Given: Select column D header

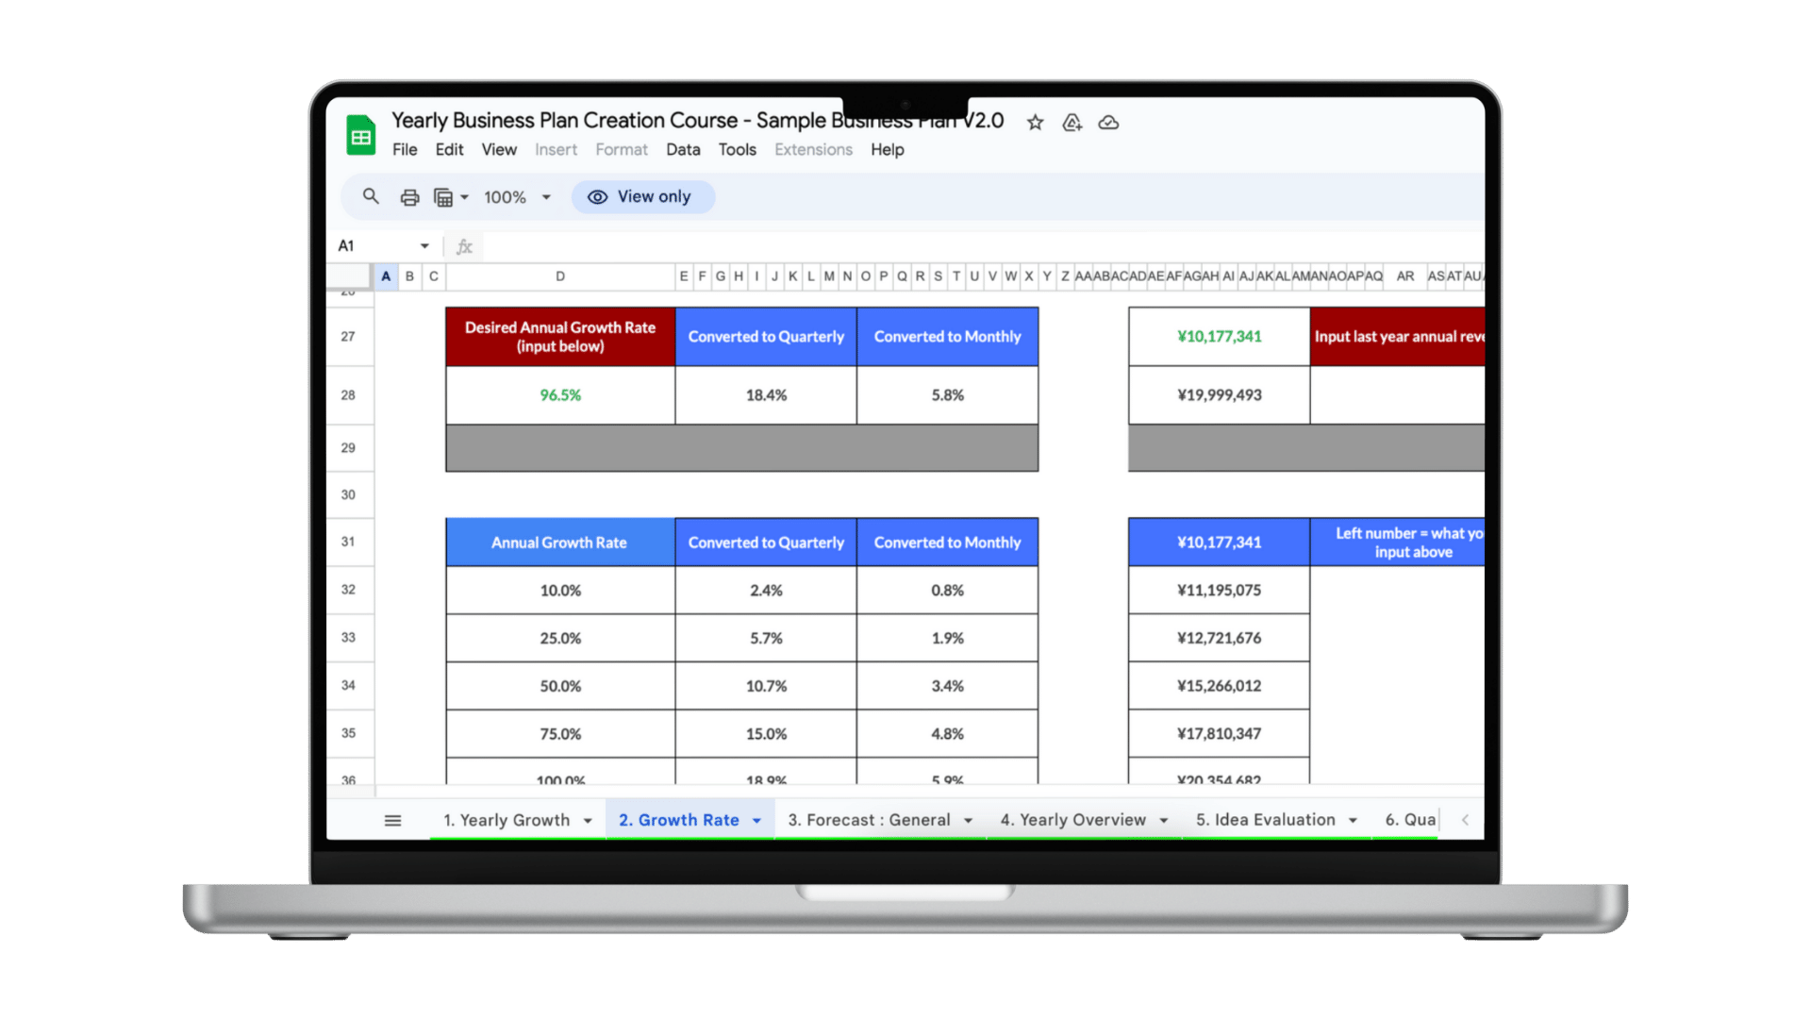Looking at the screenshot, I should point(560,276).
